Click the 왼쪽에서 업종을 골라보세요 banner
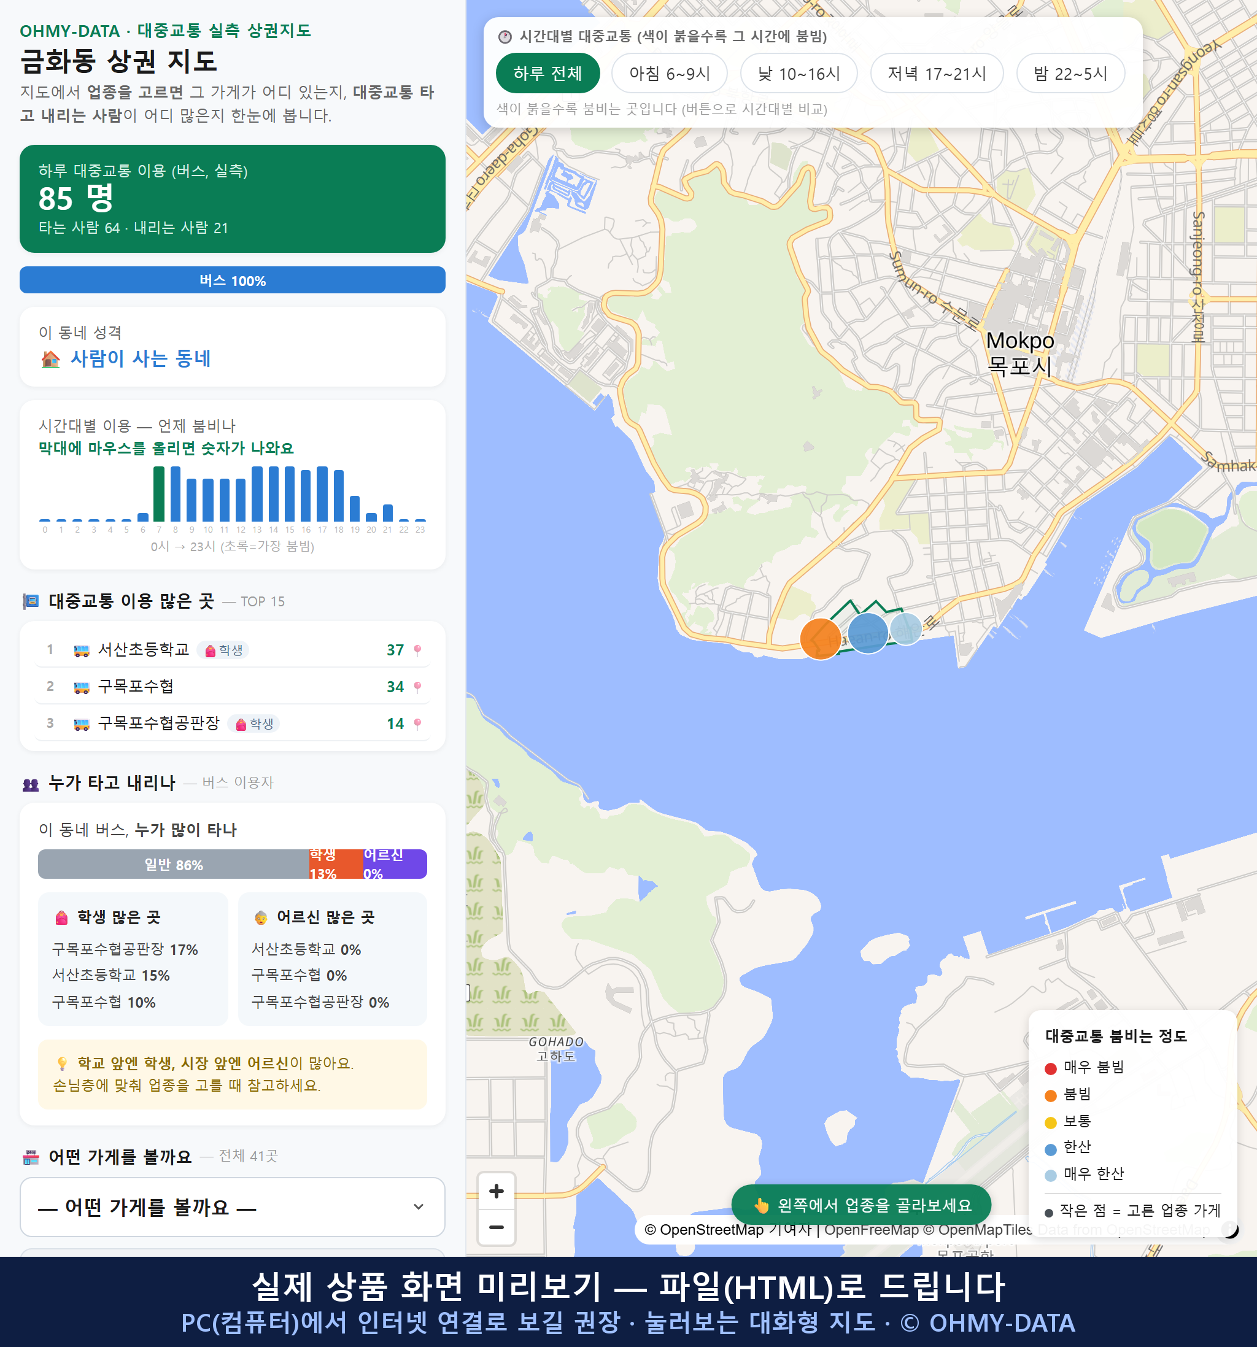 (x=861, y=1205)
